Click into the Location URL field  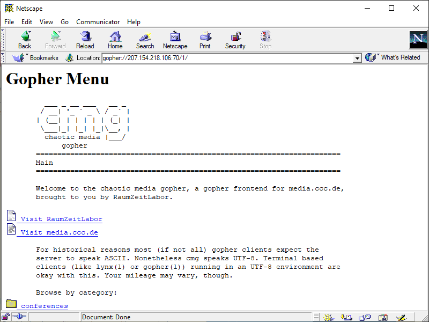227,58
